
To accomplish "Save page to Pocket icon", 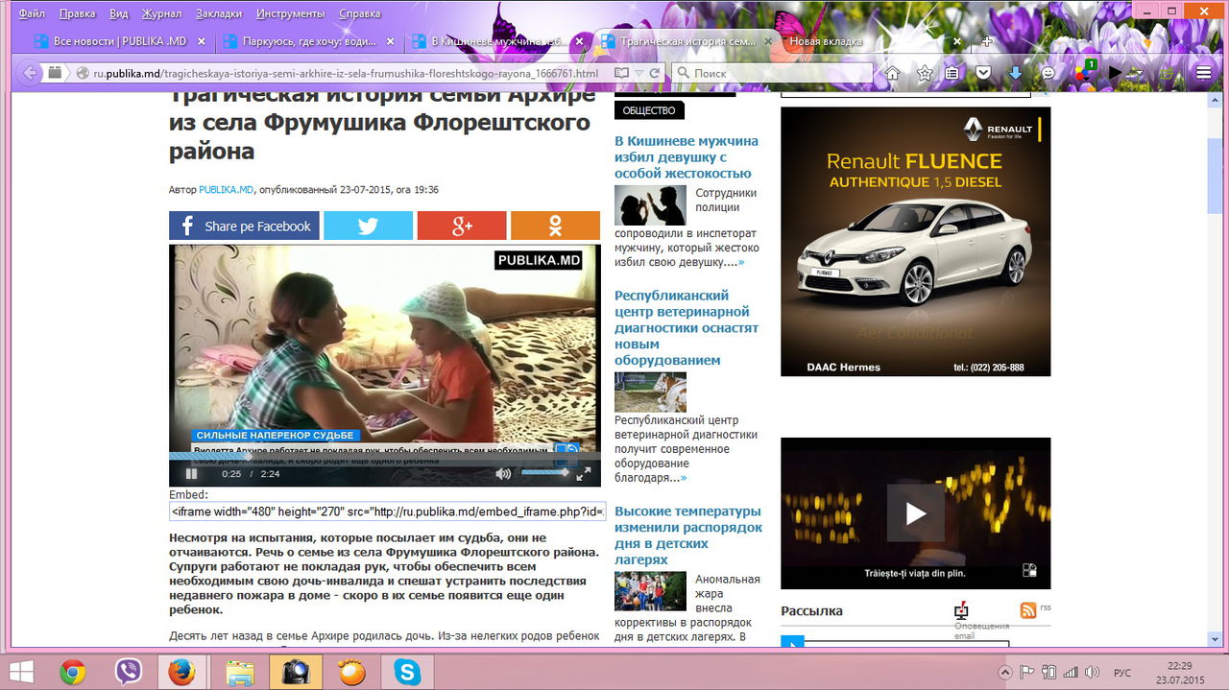I will [x=983, y=73].
